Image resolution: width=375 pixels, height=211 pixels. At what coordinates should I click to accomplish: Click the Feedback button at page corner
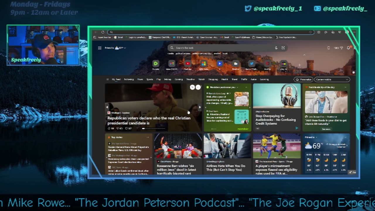352,172
